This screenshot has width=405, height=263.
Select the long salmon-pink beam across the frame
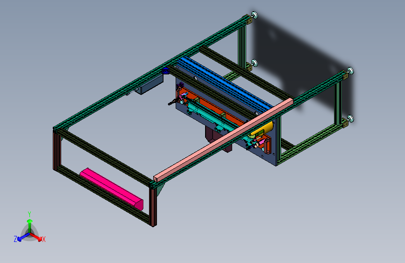pos(223,139)
